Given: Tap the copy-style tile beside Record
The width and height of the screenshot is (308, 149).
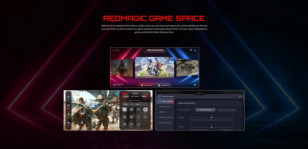Looking at the screenshot, I should point(138,110).
